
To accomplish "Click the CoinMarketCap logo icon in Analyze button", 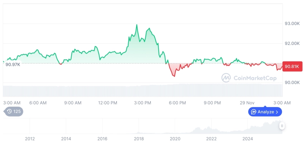I will 254,112.
